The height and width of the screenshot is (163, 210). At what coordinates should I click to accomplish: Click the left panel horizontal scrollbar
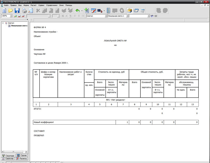(14, 152)
